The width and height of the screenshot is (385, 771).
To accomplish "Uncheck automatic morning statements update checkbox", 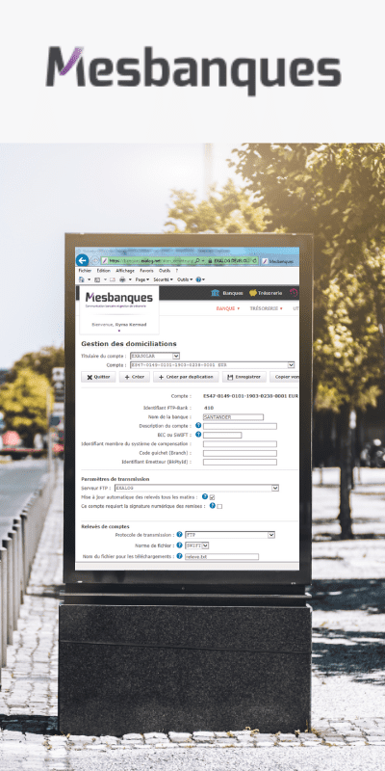I will [x=212, y=497].
